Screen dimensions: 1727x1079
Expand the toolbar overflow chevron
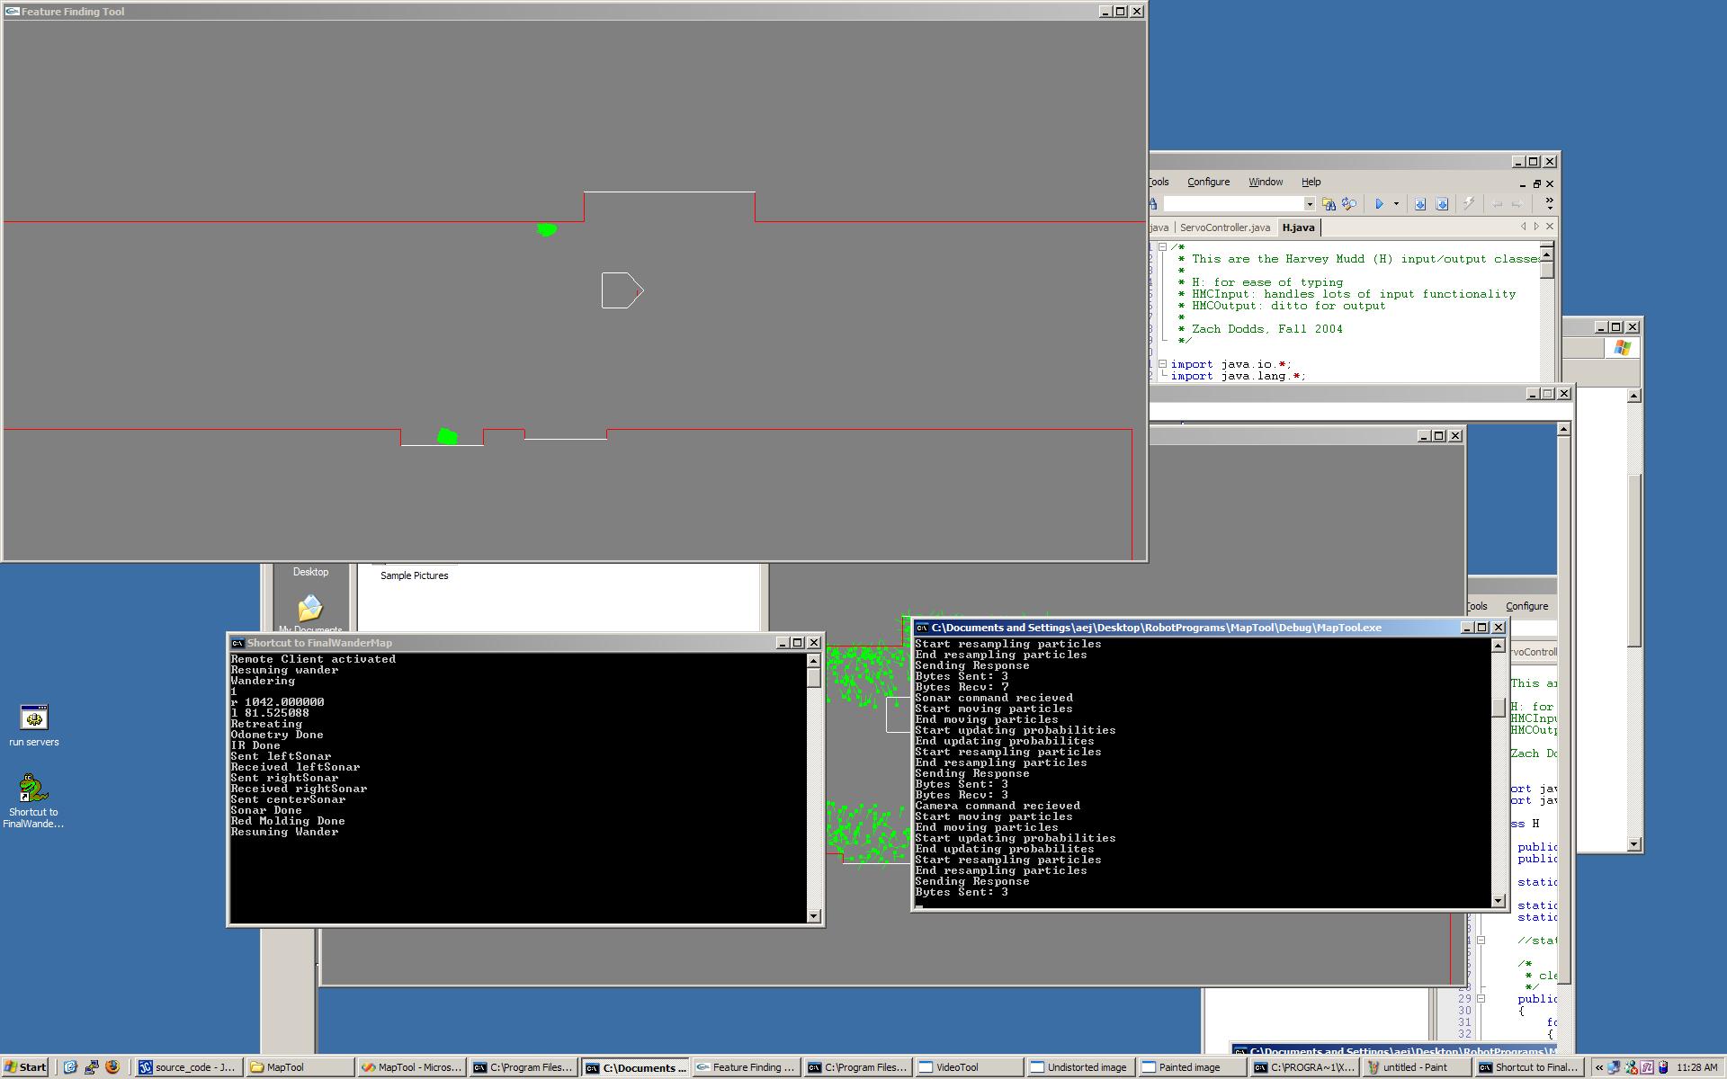[x=1549, y=203]
